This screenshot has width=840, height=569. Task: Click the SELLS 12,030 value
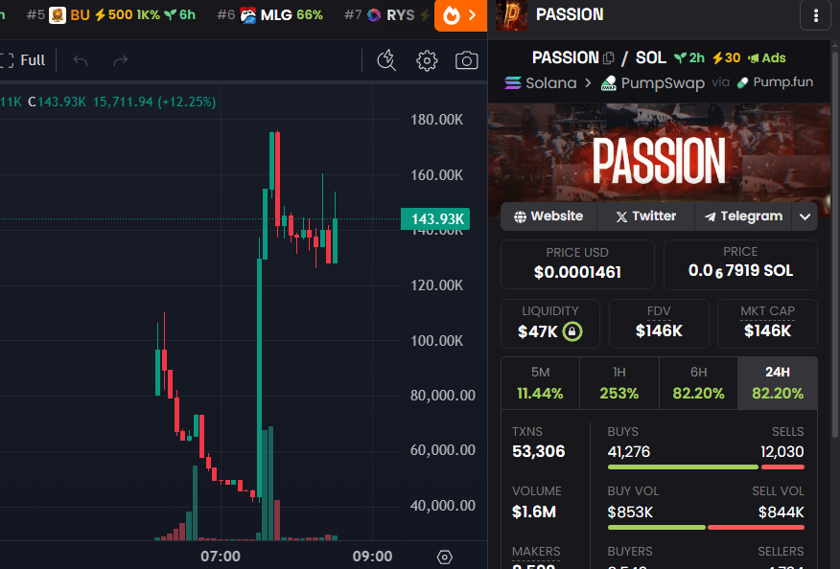point(782,452)
